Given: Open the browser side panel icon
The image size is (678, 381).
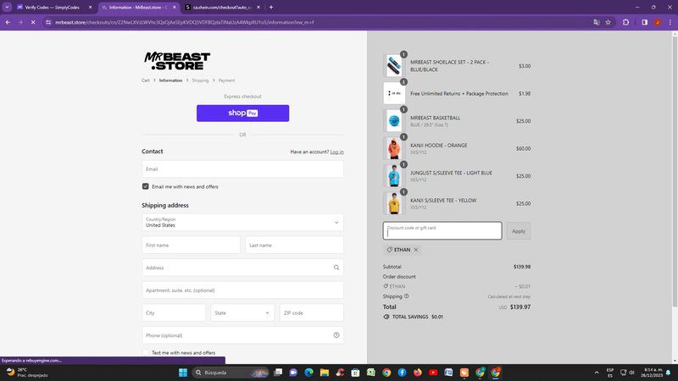Looking at the screenshot, I should (644, 23).
